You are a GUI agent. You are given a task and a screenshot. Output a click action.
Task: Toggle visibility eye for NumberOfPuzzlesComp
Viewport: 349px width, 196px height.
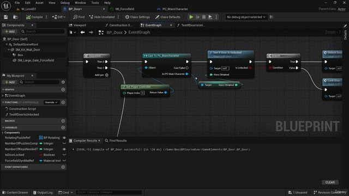64,144
